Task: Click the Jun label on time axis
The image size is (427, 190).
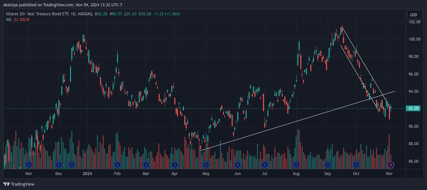Action: (x=237, y=174)
